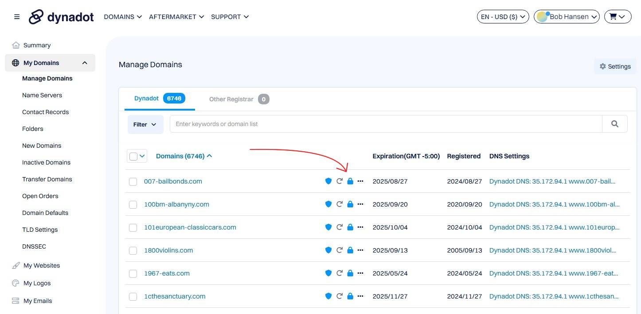
Task: Click shield icon for 101european-classiccars.com
Action: pyautogui.click(x=328, y=227)
